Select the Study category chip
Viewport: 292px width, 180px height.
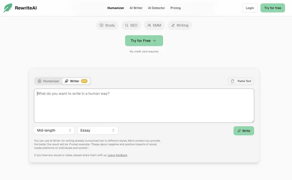point(107,25)
